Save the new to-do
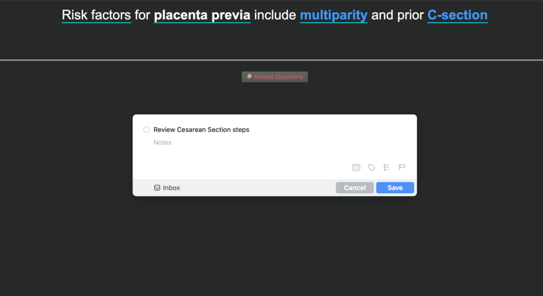Screen dimensions: 543x296 (x=395, y=188)
